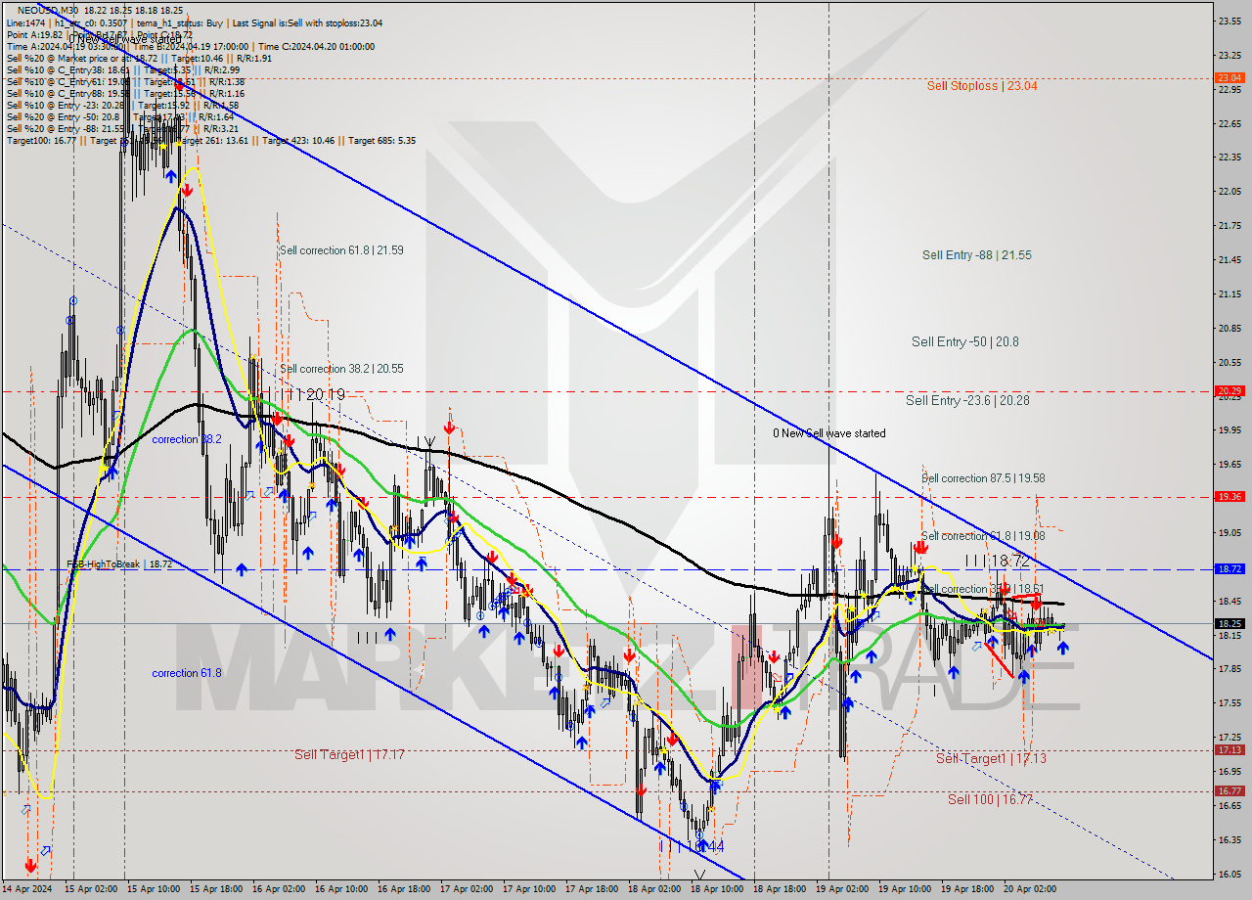Viewport: 1252px width, 900px height.
Task: Click the red 16.77 price tag on axis
Action: (1229, 790)
